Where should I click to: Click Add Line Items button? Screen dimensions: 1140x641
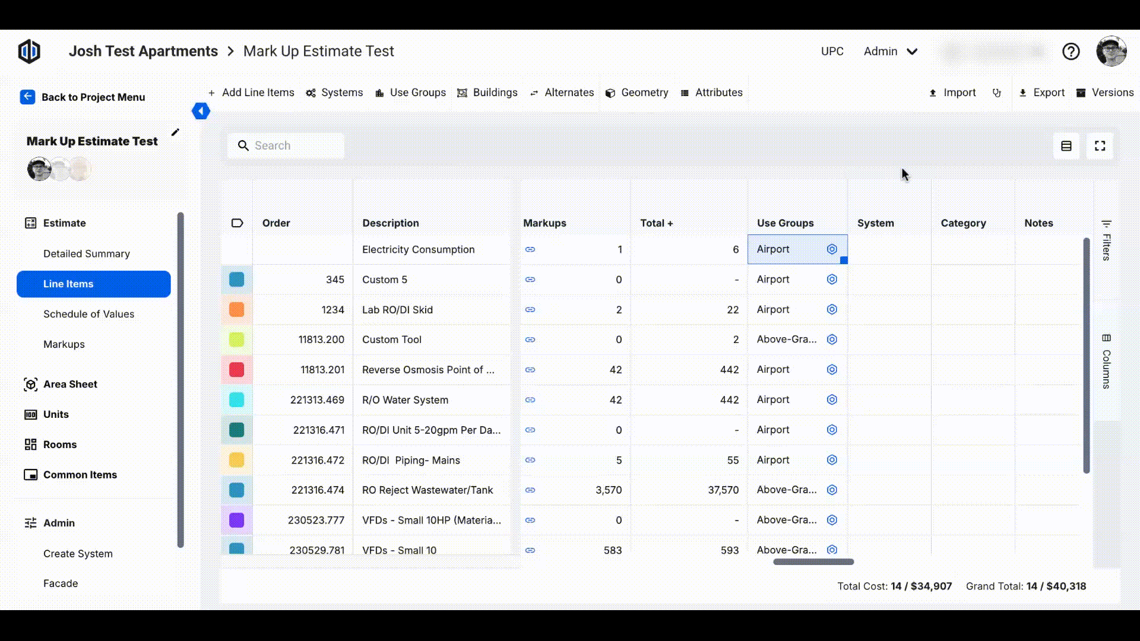tap(251, 93)
